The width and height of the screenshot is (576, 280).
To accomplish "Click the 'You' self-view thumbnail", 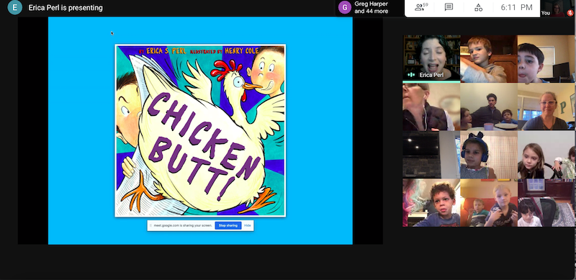I will 557,8.
